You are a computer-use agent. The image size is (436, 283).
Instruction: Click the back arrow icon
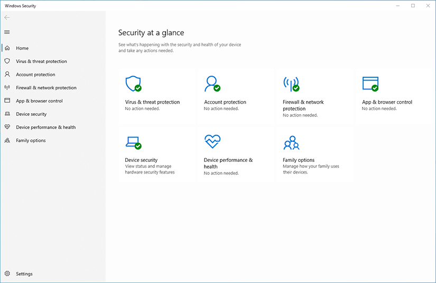pos(7,17)
